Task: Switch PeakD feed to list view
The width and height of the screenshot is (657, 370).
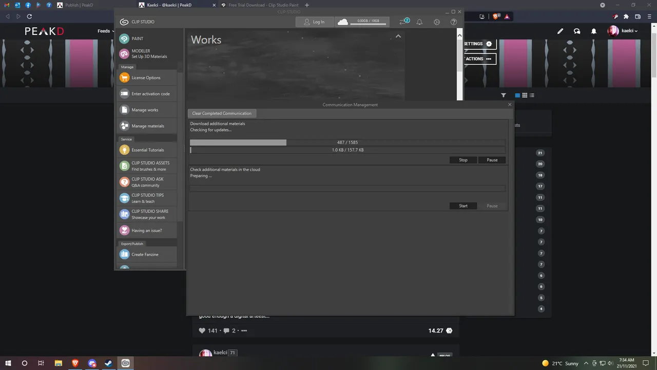Action: click(517, 95)
